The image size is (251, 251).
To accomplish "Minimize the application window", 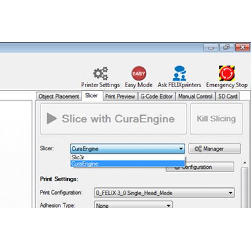I will point(211,48).
